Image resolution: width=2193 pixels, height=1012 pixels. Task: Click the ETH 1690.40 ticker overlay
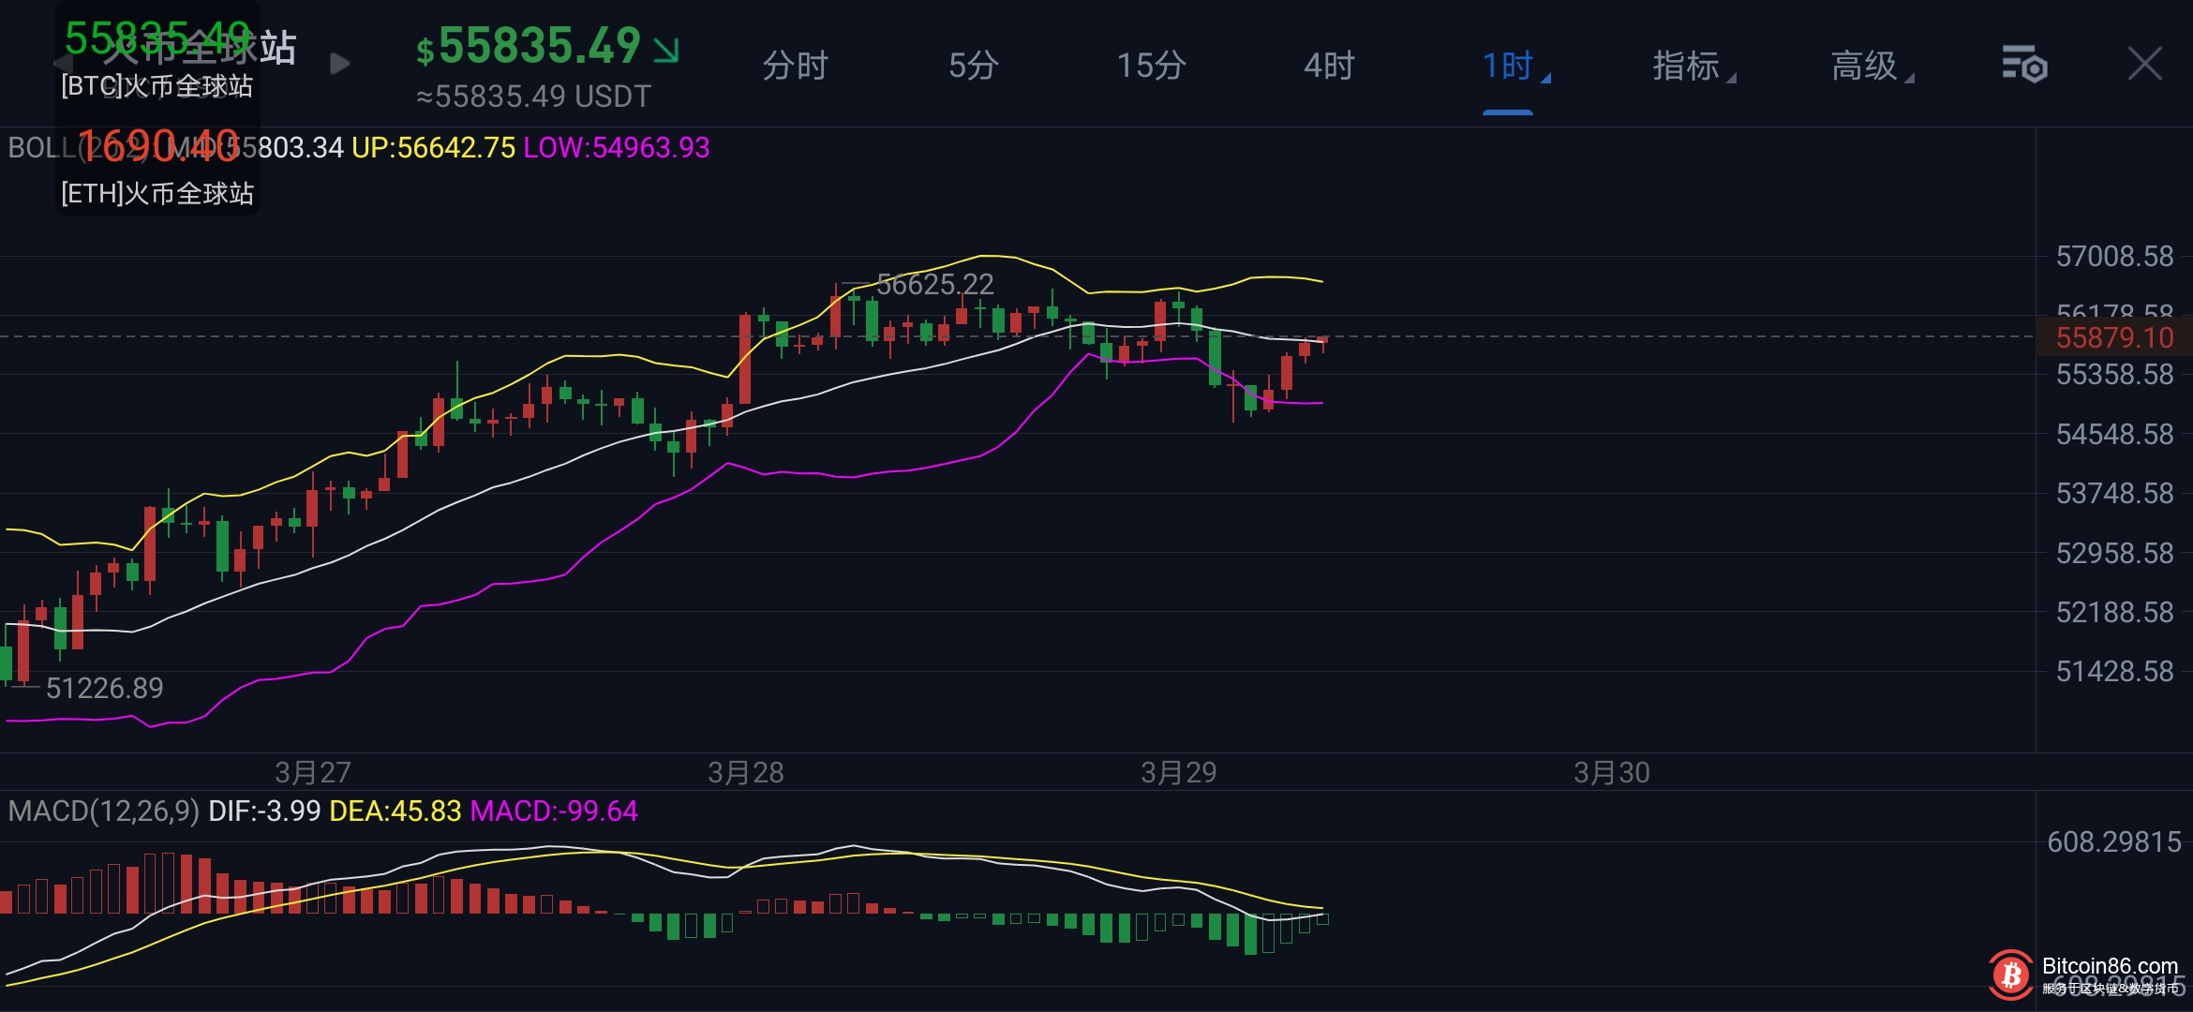click(x=157, y=169)
